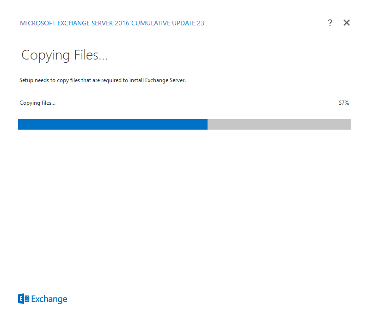The width and height of the screenshot is (367, 322).
Task: Click "MICROSOFT EXCHANGE SERVER 2016" in the title
Action: [75, 23]
